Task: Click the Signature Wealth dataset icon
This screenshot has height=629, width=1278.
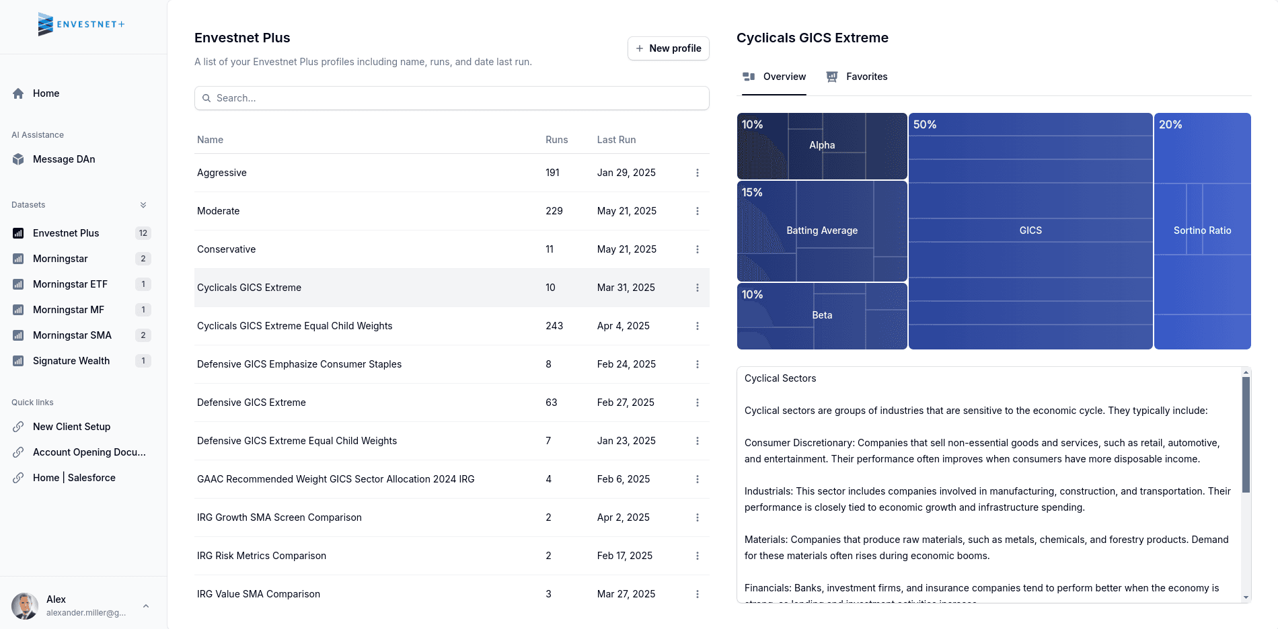Action: click(x=18, y=361)
